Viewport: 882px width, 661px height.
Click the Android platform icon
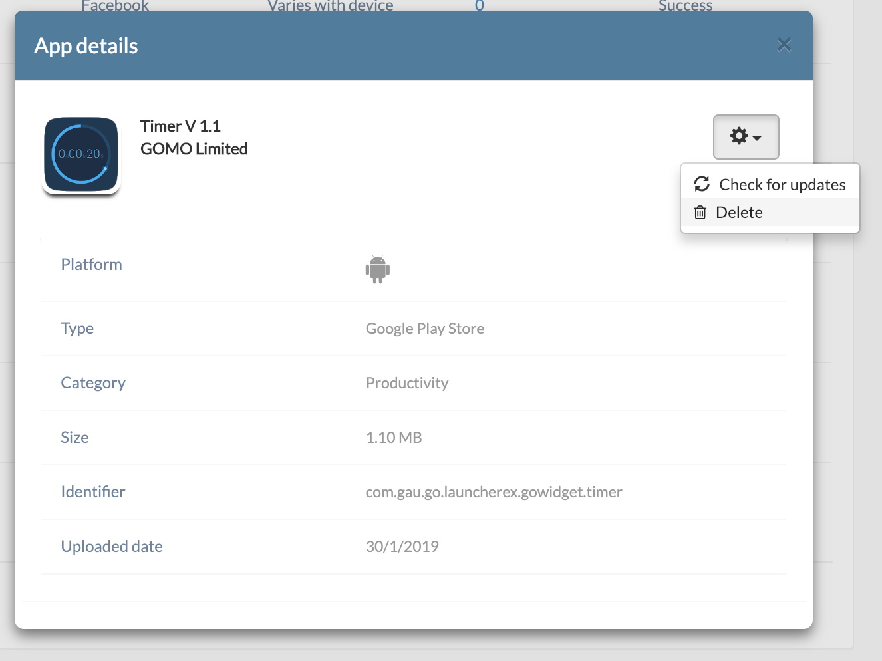[x=378, y=269]
